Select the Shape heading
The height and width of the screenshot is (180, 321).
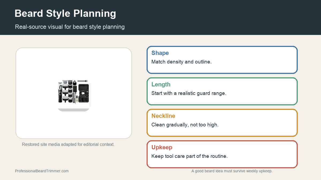tap(160, 53)
